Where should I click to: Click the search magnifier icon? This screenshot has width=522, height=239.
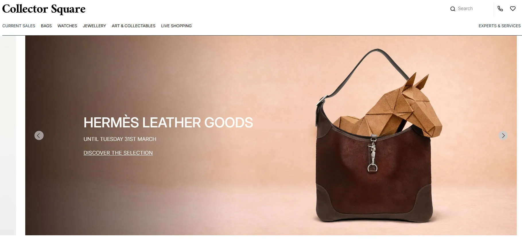(x=453, y=9)
